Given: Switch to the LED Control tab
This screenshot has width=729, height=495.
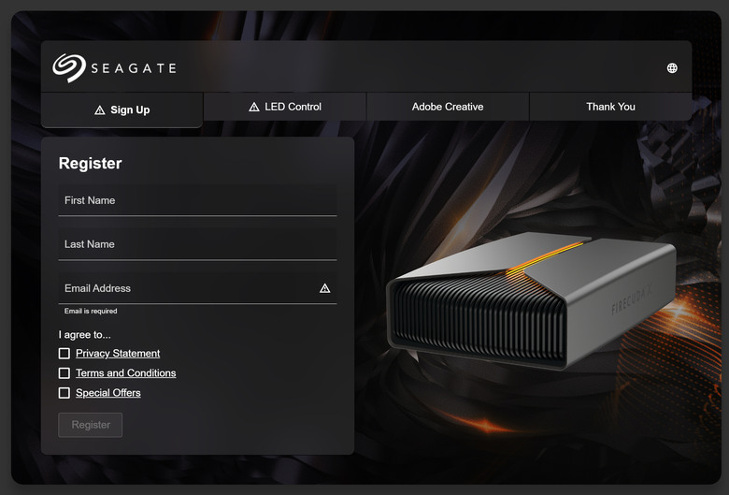Looking at the screenshot, I should click(x=285, y=107).
